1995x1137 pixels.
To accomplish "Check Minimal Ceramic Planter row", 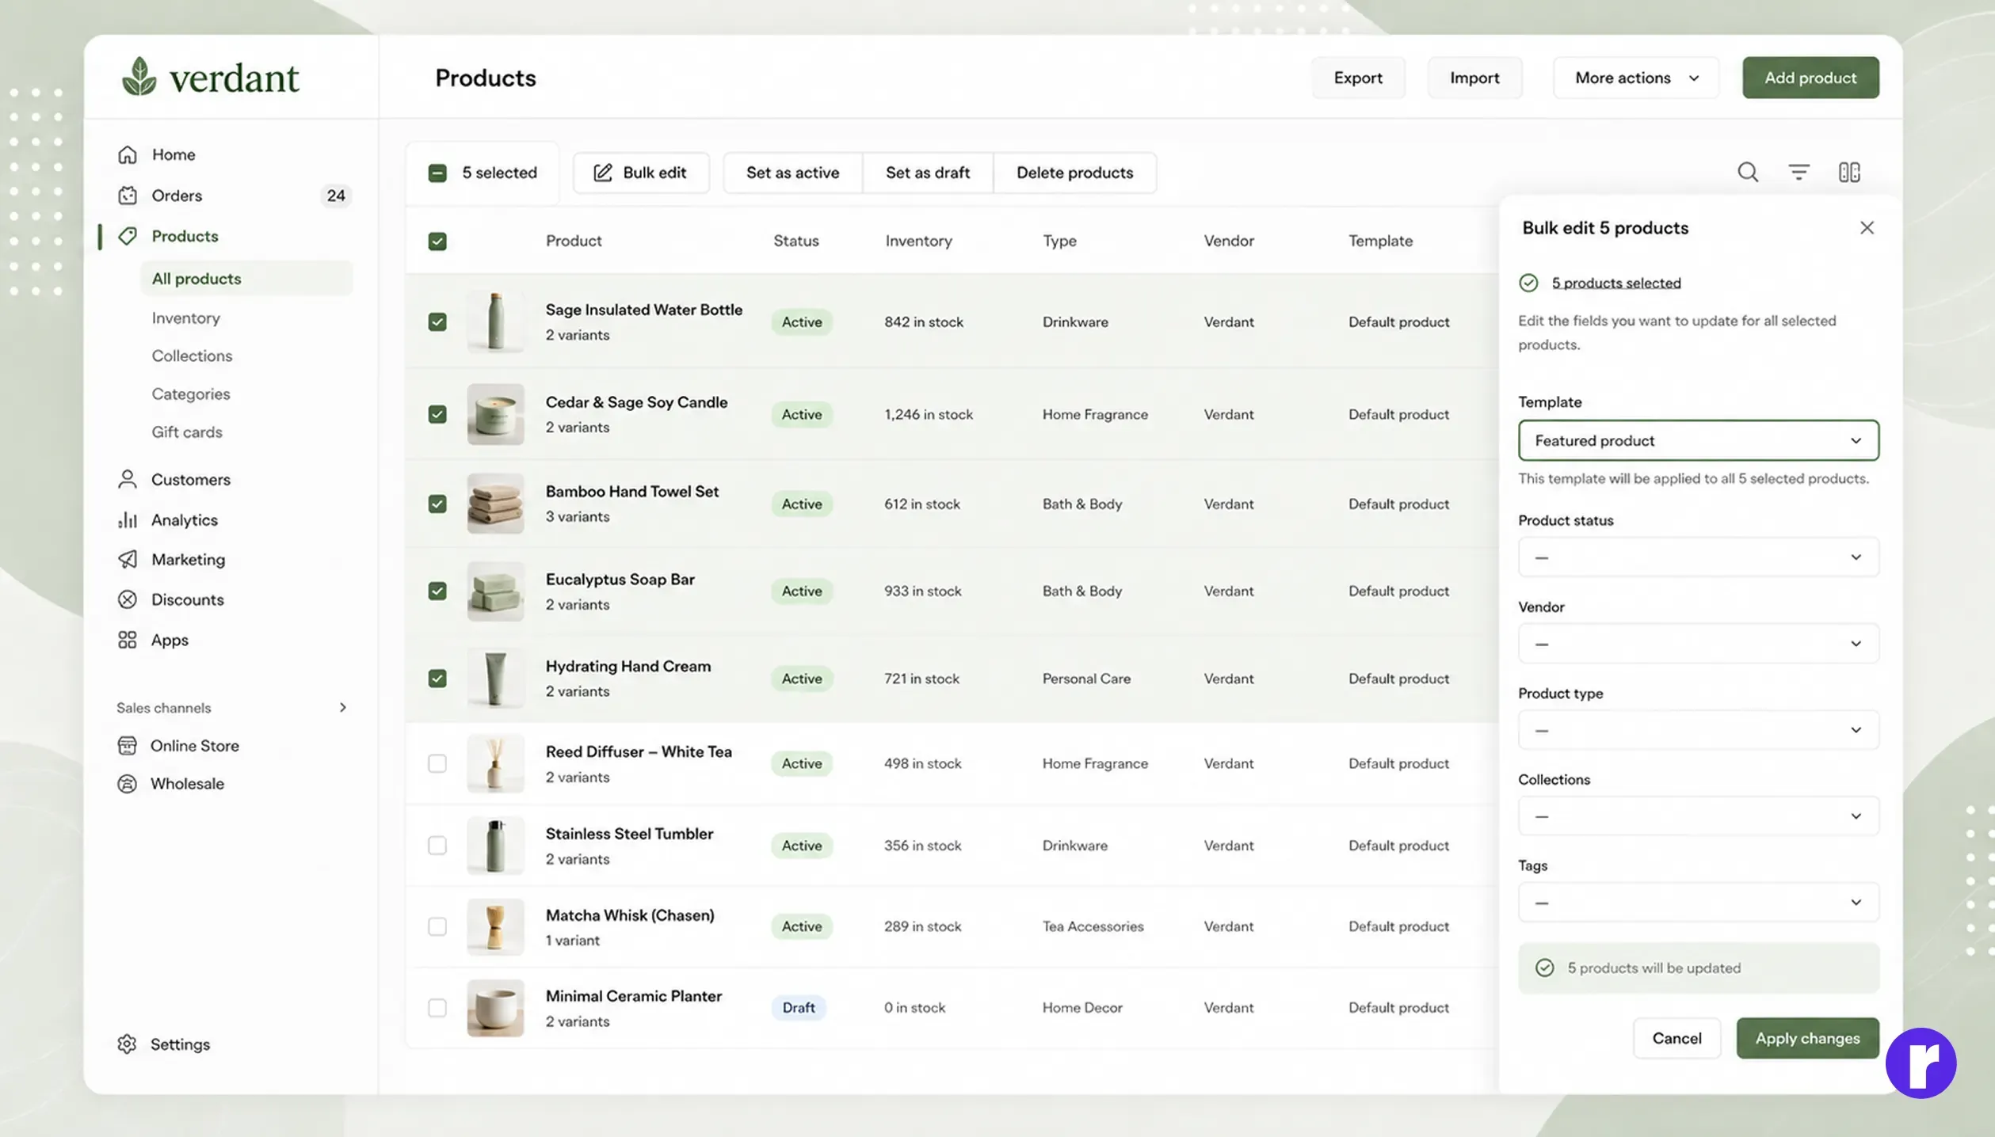I will click(x=437, y=1008).
